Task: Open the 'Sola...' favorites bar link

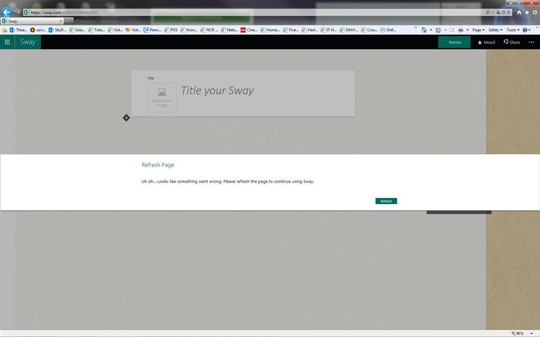Action: tap(77, 30)
